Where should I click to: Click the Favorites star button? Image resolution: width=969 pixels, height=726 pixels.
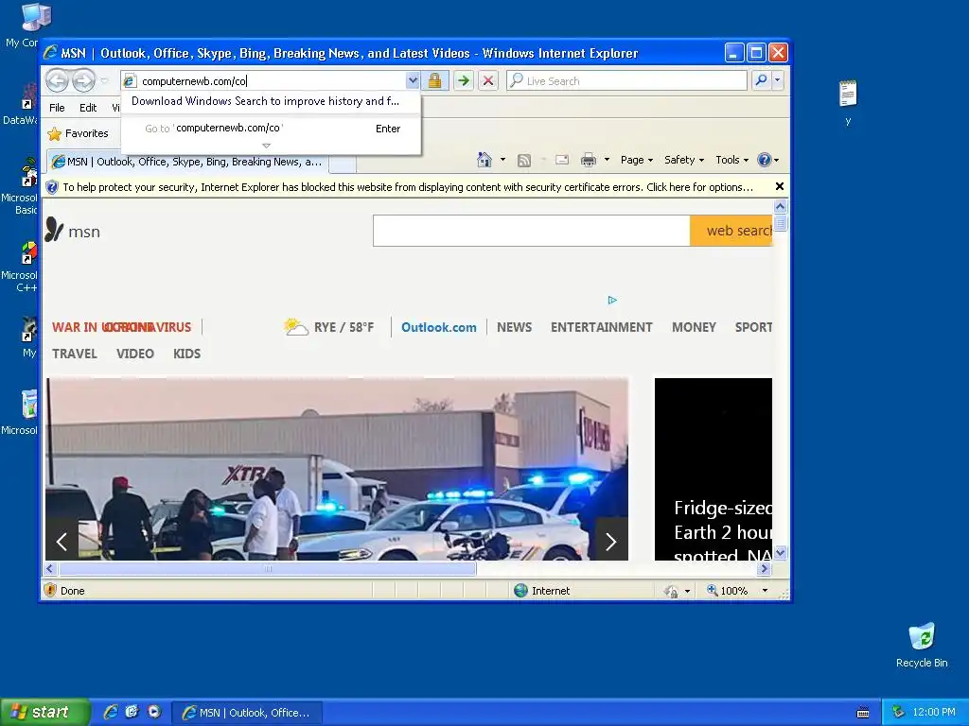click(x=79, y=133)
